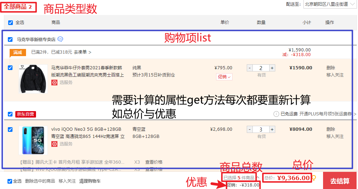This screenshot has width=358, height=189.
Task: Expand the 促销 dropdown for jacket
Action: click(x=224, y=77)
